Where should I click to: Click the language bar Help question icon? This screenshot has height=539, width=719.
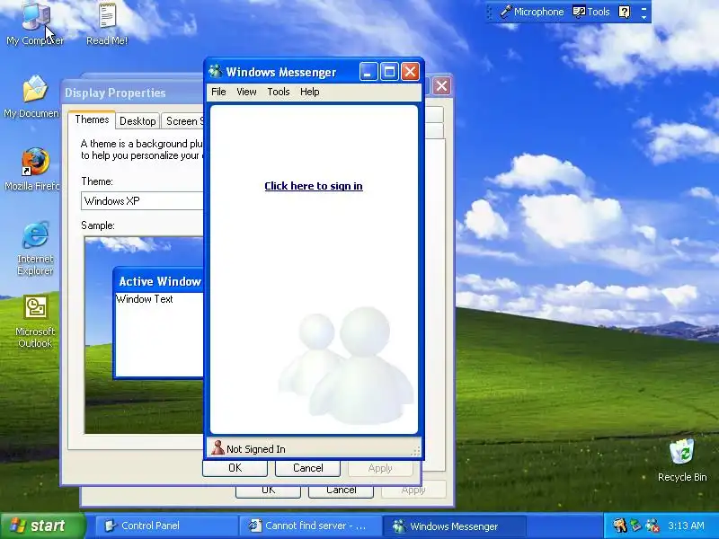(x=624, y=12)
